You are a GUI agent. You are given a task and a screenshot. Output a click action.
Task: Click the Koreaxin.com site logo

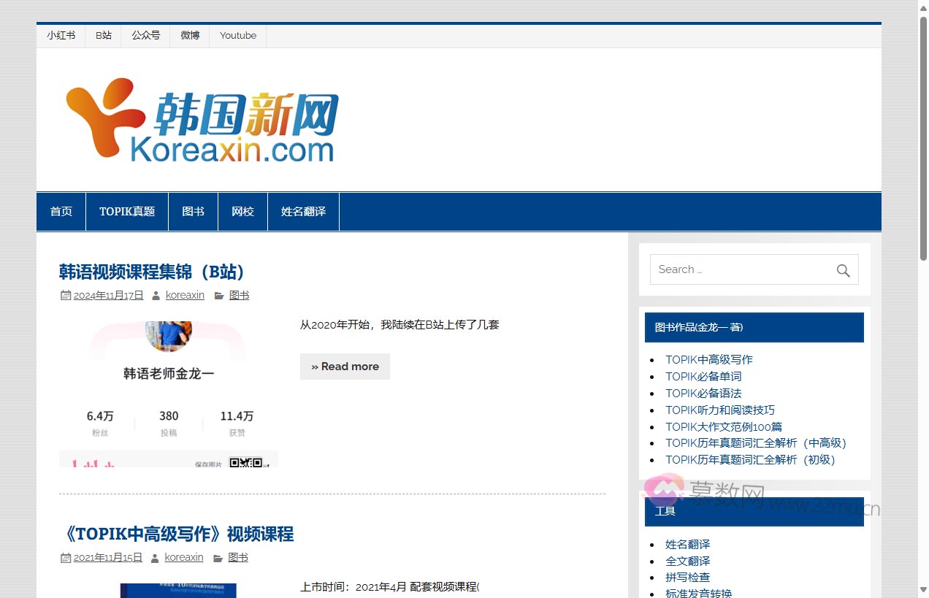[x=202, y=120]
